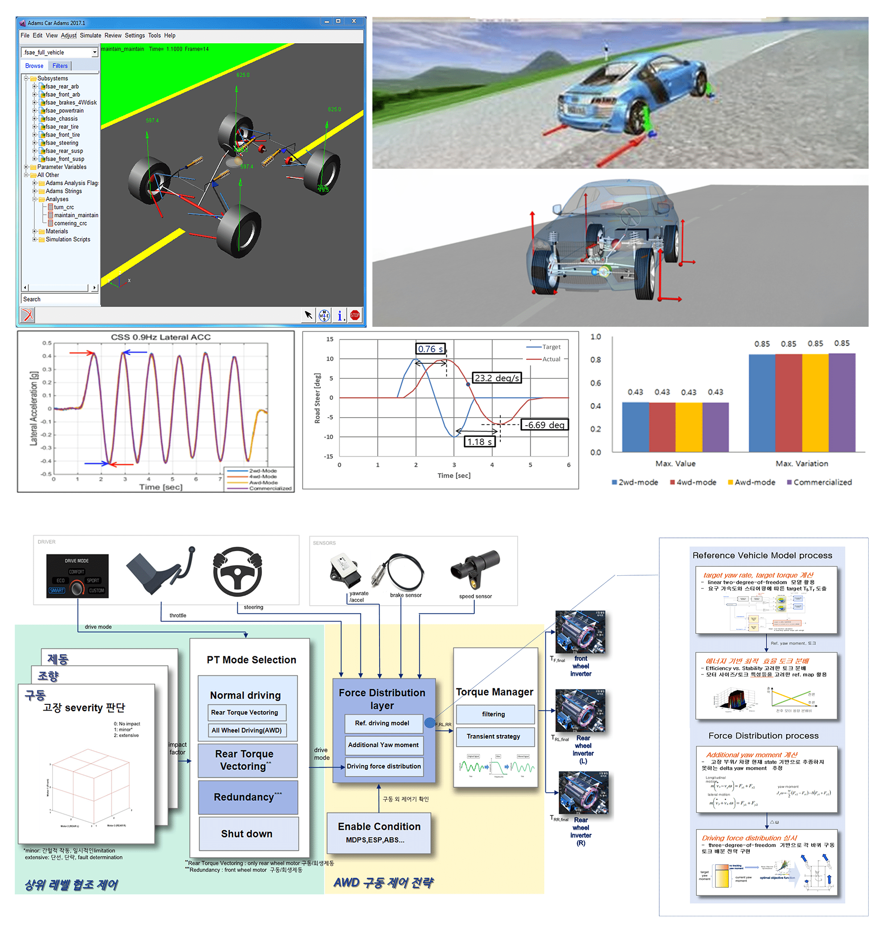Image resolution: width=882 pixels, height=935 pixels.
Task: Collapse the Analyses folder node
Action: pos(34,199)
